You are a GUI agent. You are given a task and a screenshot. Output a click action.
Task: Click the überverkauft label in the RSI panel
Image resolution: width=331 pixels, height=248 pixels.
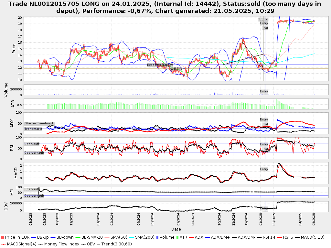coord(34,153)
